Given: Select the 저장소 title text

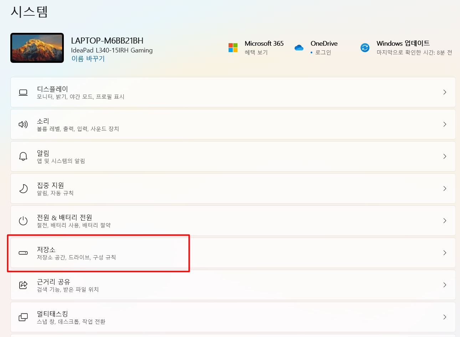Looking at the screenshot, I should click(x=46, y=250).
